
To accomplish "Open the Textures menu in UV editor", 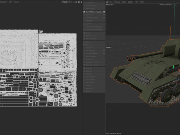I will pyautogui.click(x=16, y=2).
